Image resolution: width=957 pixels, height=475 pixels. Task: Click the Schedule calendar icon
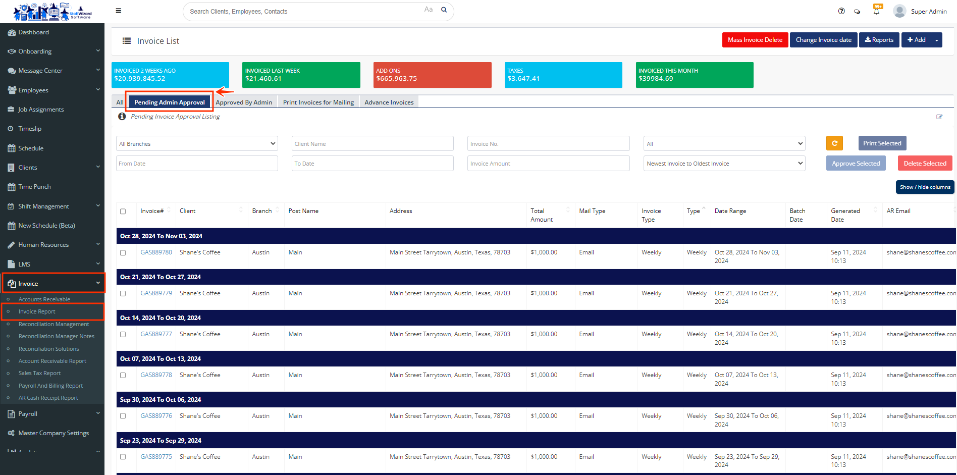click(12, 148)
